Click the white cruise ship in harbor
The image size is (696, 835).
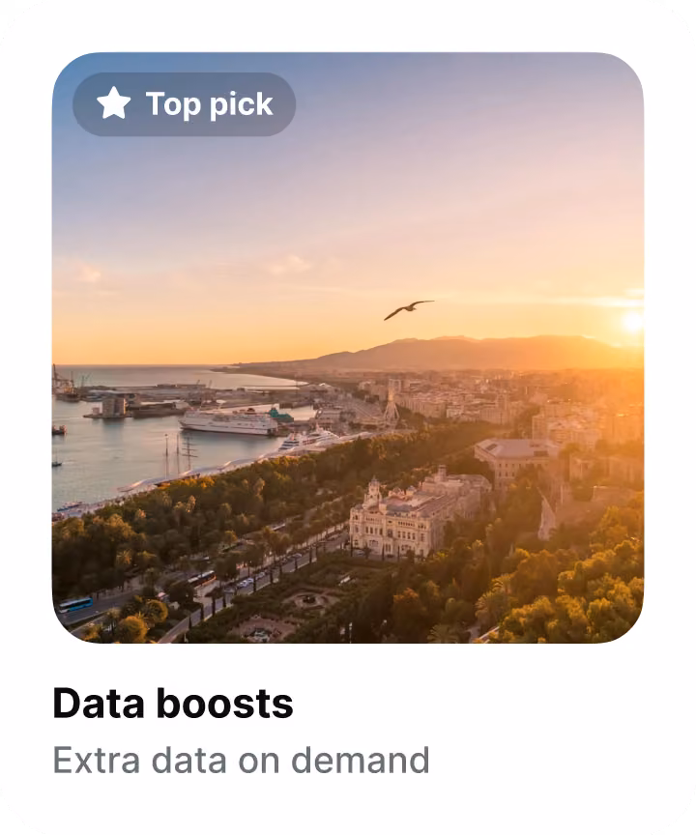pyautogui.click(x=229, y=422)
